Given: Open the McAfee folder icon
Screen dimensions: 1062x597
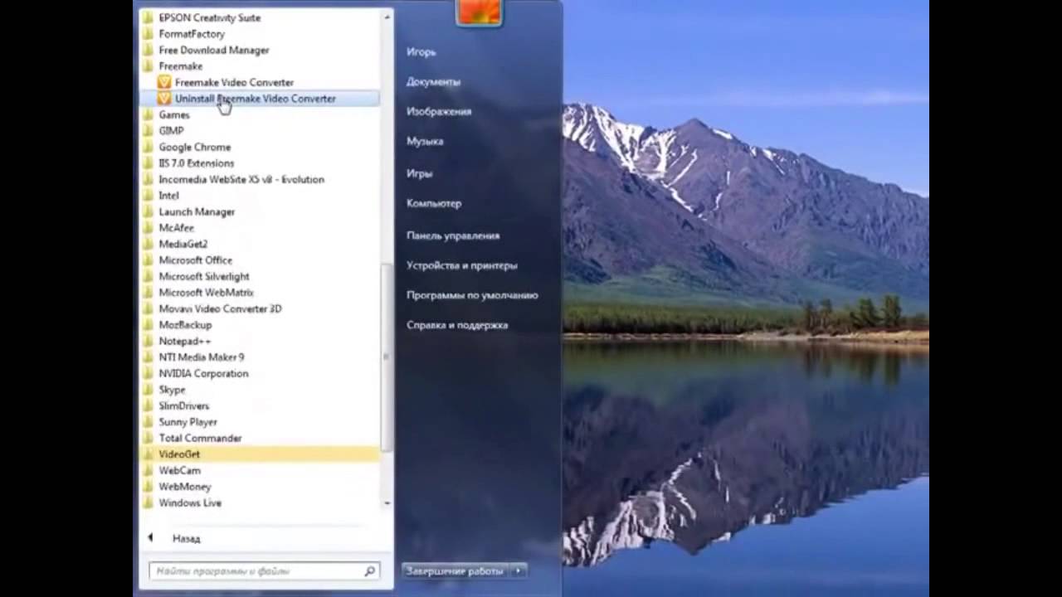Looking at the screenshot, I should point(148,228).
